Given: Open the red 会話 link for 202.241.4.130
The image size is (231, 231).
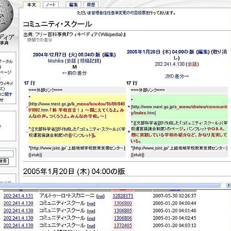Looking at the screenshot, I should click(x=192, y=64).
